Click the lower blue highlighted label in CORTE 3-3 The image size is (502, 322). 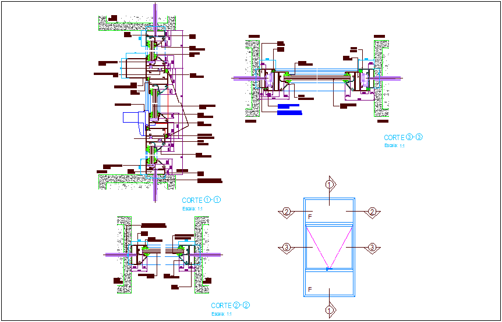[x=291, y=113]
